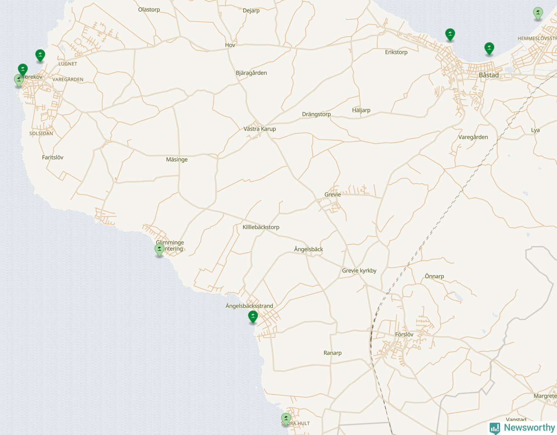Click the Erikstorp label

pyautogui.click(x=396, y=52)
